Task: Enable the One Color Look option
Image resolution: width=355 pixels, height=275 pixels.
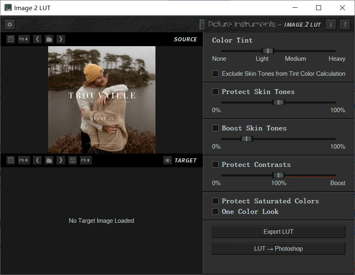Action: (x=215, y=211)
